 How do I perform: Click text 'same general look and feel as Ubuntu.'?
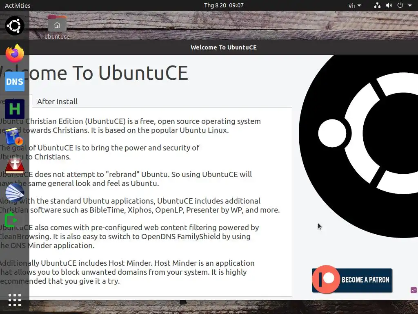point(93,184)
